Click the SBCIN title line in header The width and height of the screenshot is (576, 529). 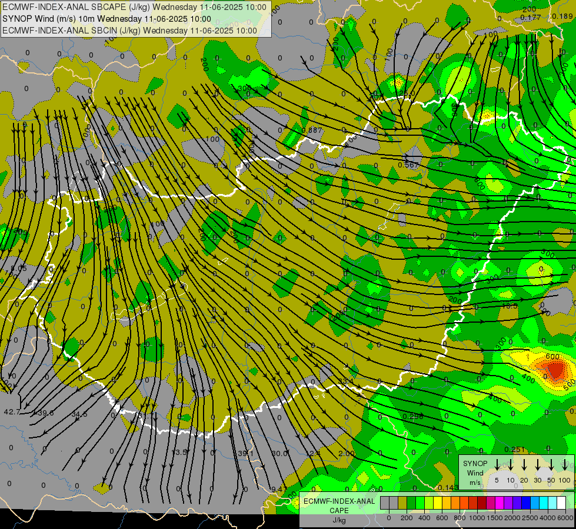pos(129,31)
